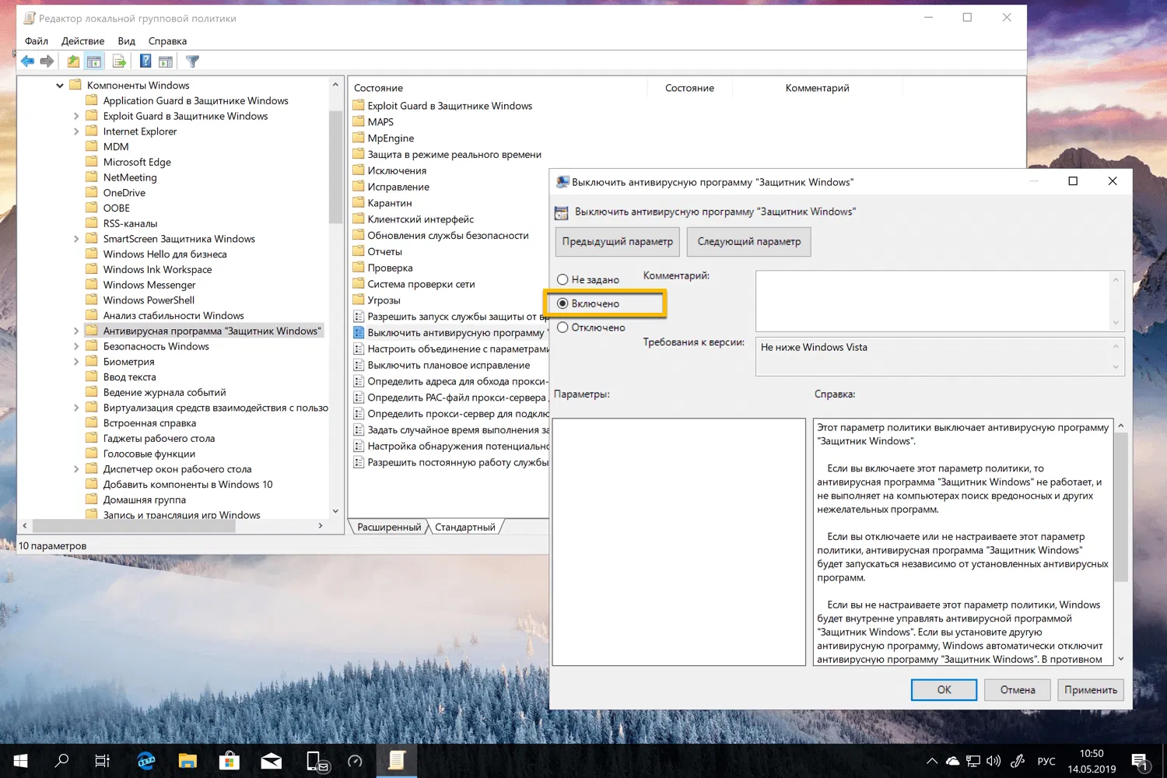Open the notification center icon in the tray
The width and height of the screenshot is (1167, 778).
tap(1140, 760)
